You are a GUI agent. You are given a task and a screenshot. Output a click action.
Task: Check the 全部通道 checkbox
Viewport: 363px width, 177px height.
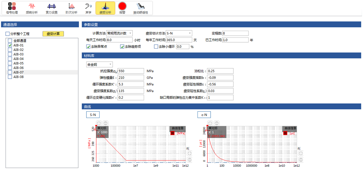(10, 41)
